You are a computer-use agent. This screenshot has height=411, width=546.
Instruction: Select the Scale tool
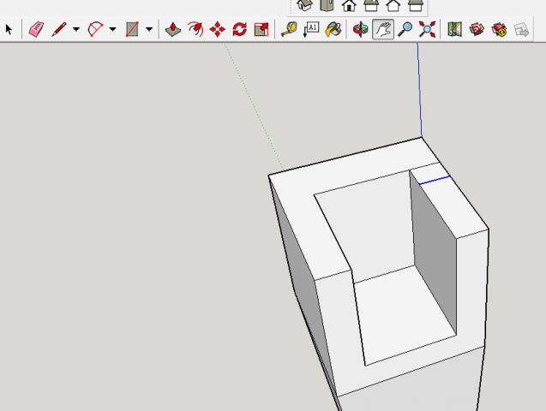(x=262, y=29)
